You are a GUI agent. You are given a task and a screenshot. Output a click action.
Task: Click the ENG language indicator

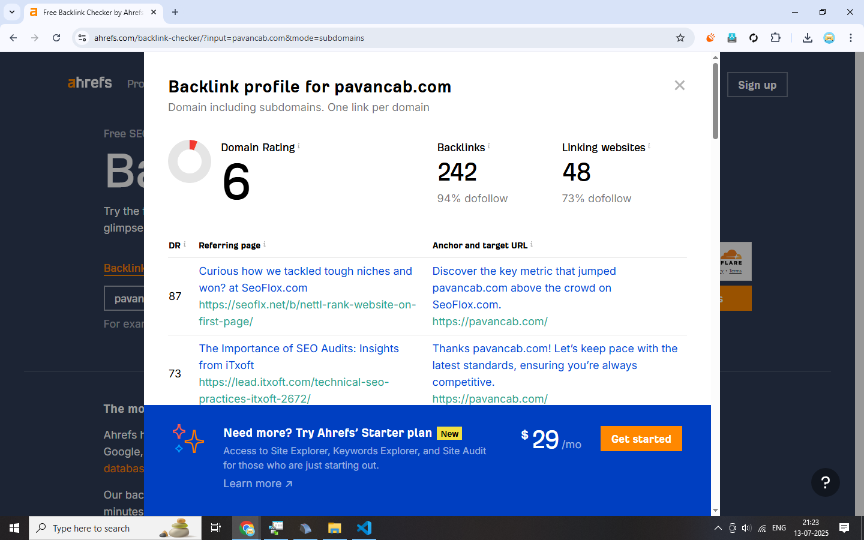(x=779, y=528)
